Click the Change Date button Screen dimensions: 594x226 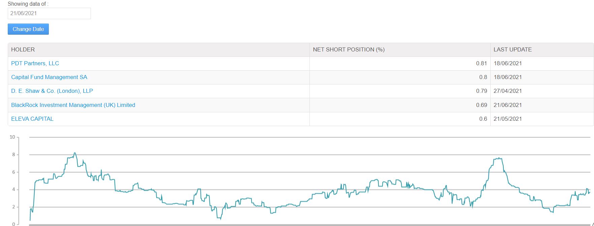[x=28, y=29]
